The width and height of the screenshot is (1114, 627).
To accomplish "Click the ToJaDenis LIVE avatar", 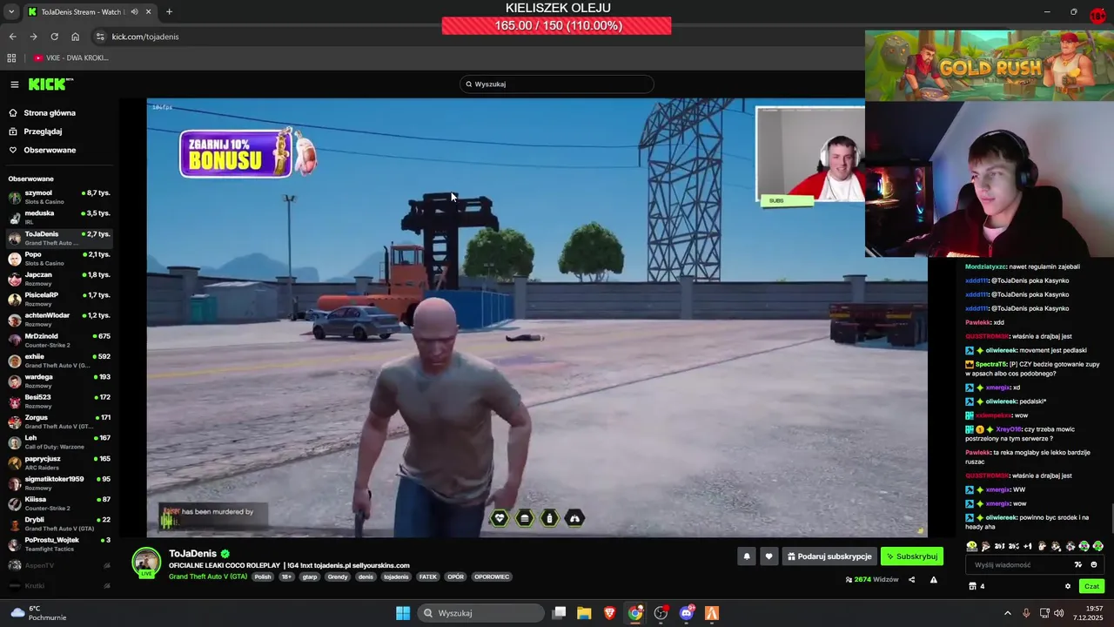I will point(146,563).
